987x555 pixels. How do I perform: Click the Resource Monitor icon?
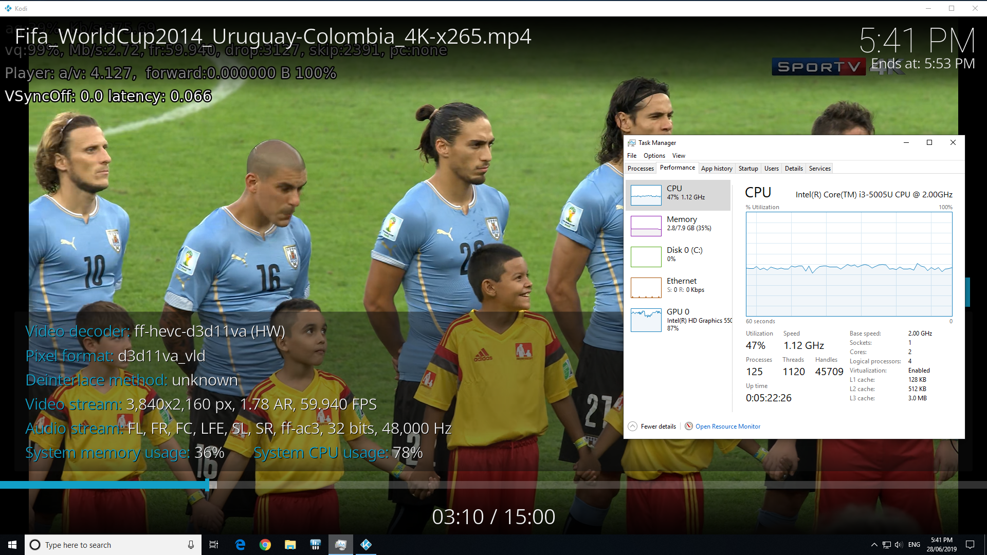(689, 426)
